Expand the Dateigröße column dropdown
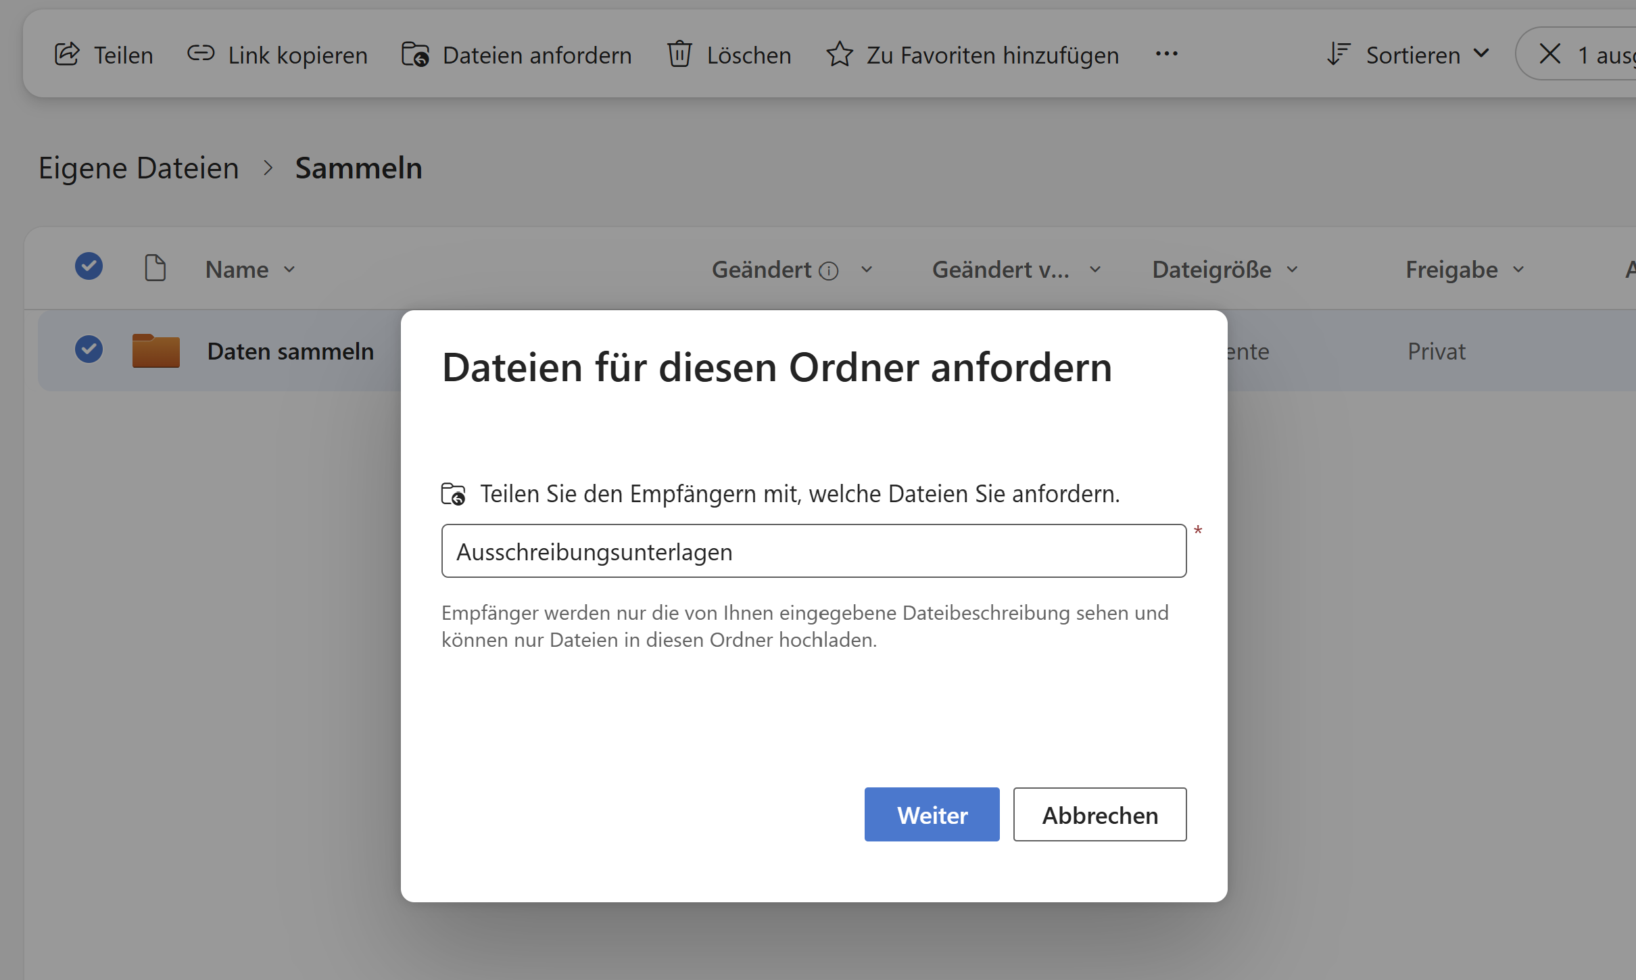The width and height of the screenshot is (1636, 980). point(1291,270)
